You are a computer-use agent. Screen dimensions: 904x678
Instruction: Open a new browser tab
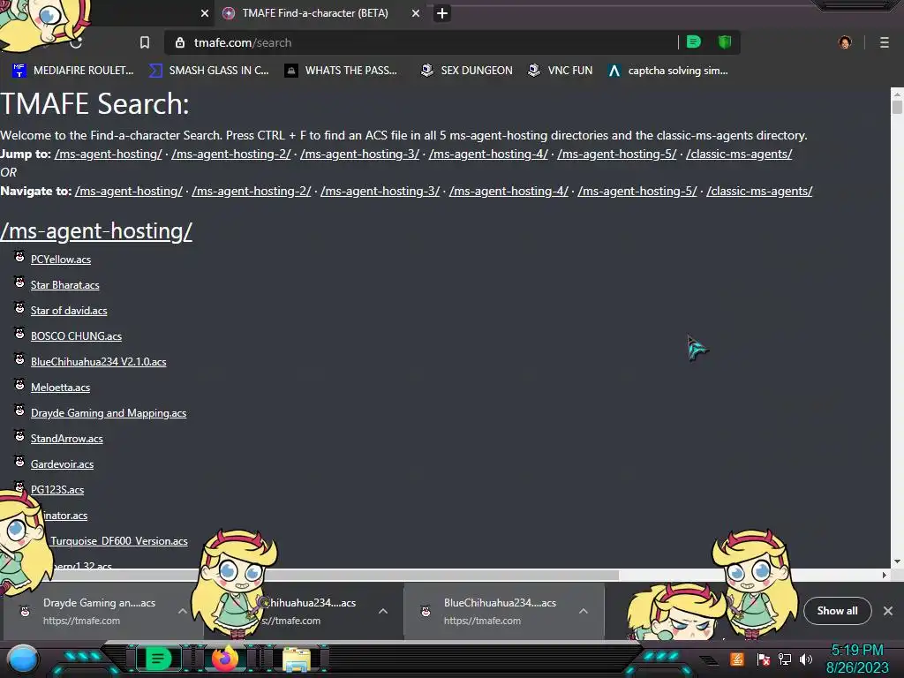[442, 13]
